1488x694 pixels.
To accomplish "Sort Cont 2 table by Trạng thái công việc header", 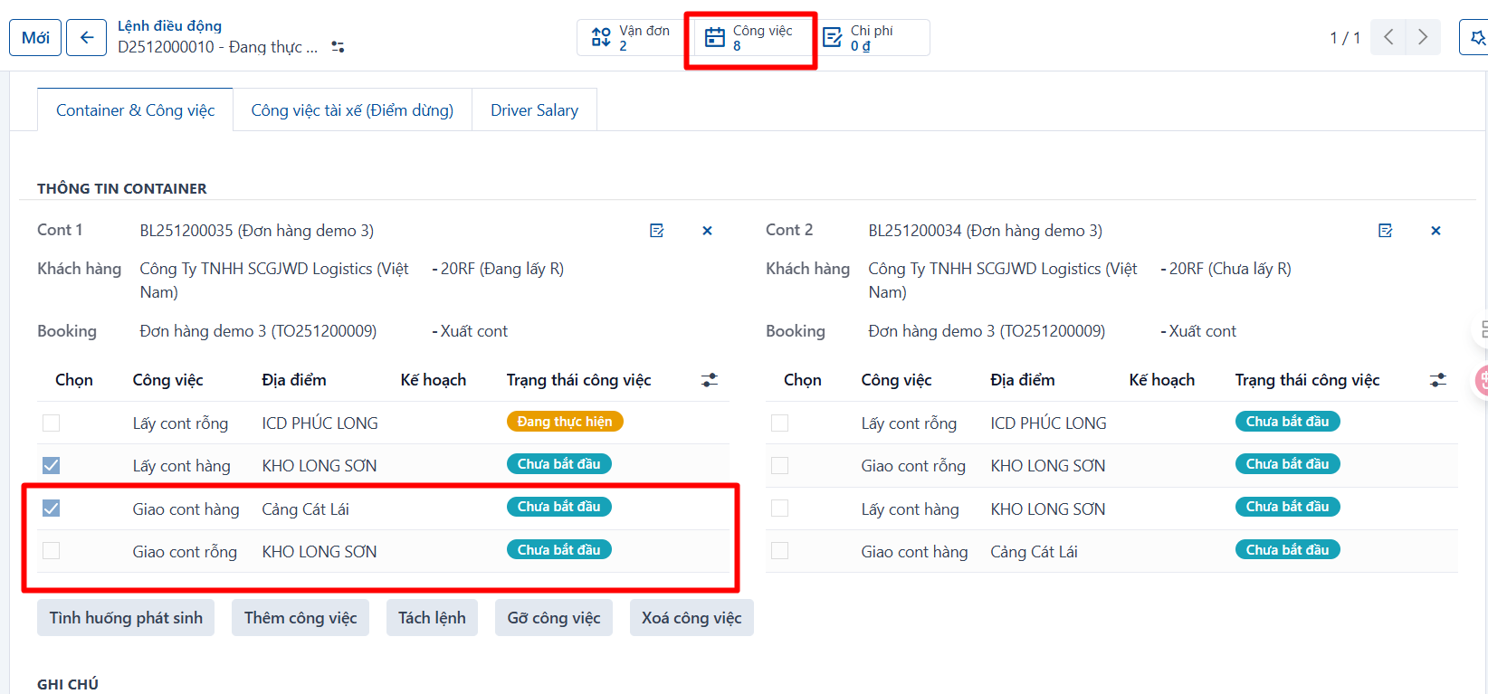I will [x=1307, y=380].
